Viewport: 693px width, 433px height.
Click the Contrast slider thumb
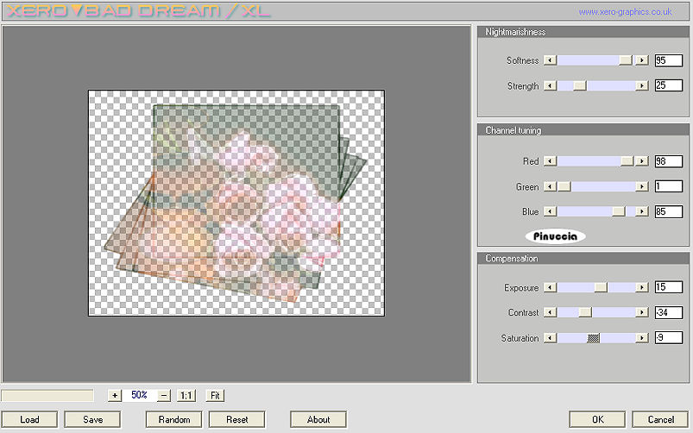pyautogui.click(x=585, y=312)
